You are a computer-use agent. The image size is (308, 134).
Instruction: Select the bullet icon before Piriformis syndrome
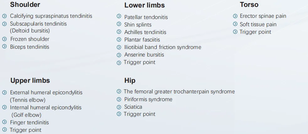[x=119, y=99]
